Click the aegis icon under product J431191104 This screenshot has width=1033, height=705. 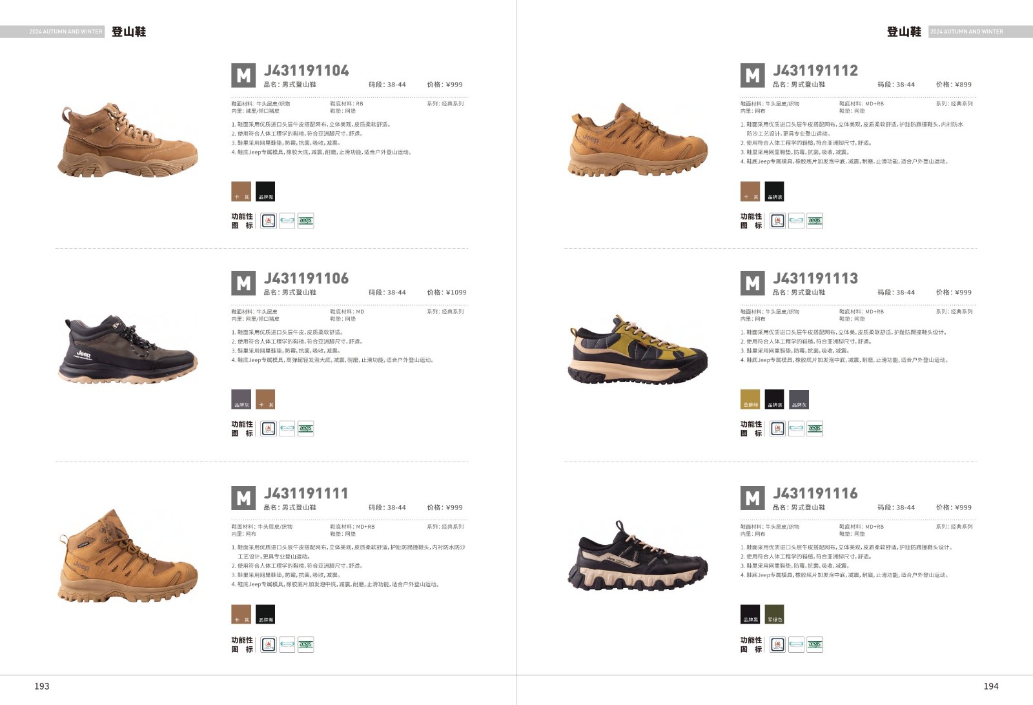pos(306,221)
